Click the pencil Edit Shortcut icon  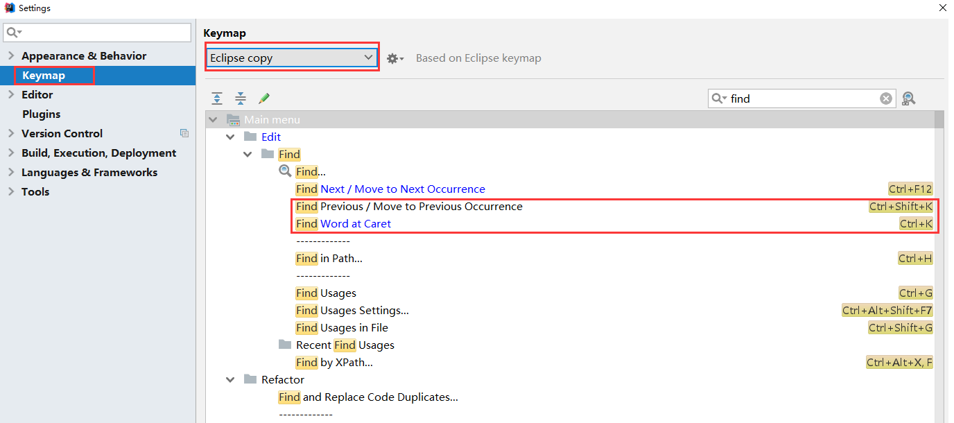point(263,98)
